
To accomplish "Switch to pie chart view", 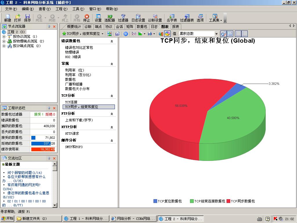I will click(167, 34).
